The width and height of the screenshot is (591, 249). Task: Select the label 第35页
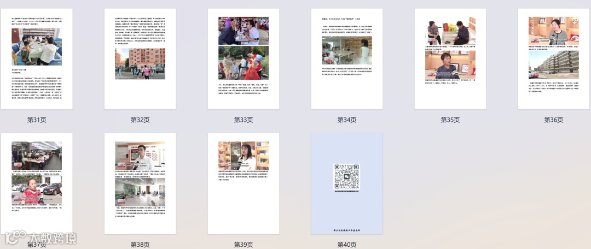pos(450,120)
